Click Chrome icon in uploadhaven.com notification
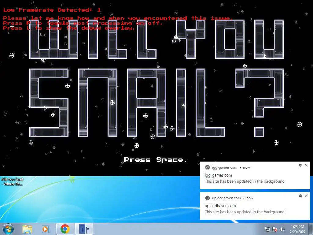 coord(208,198)
